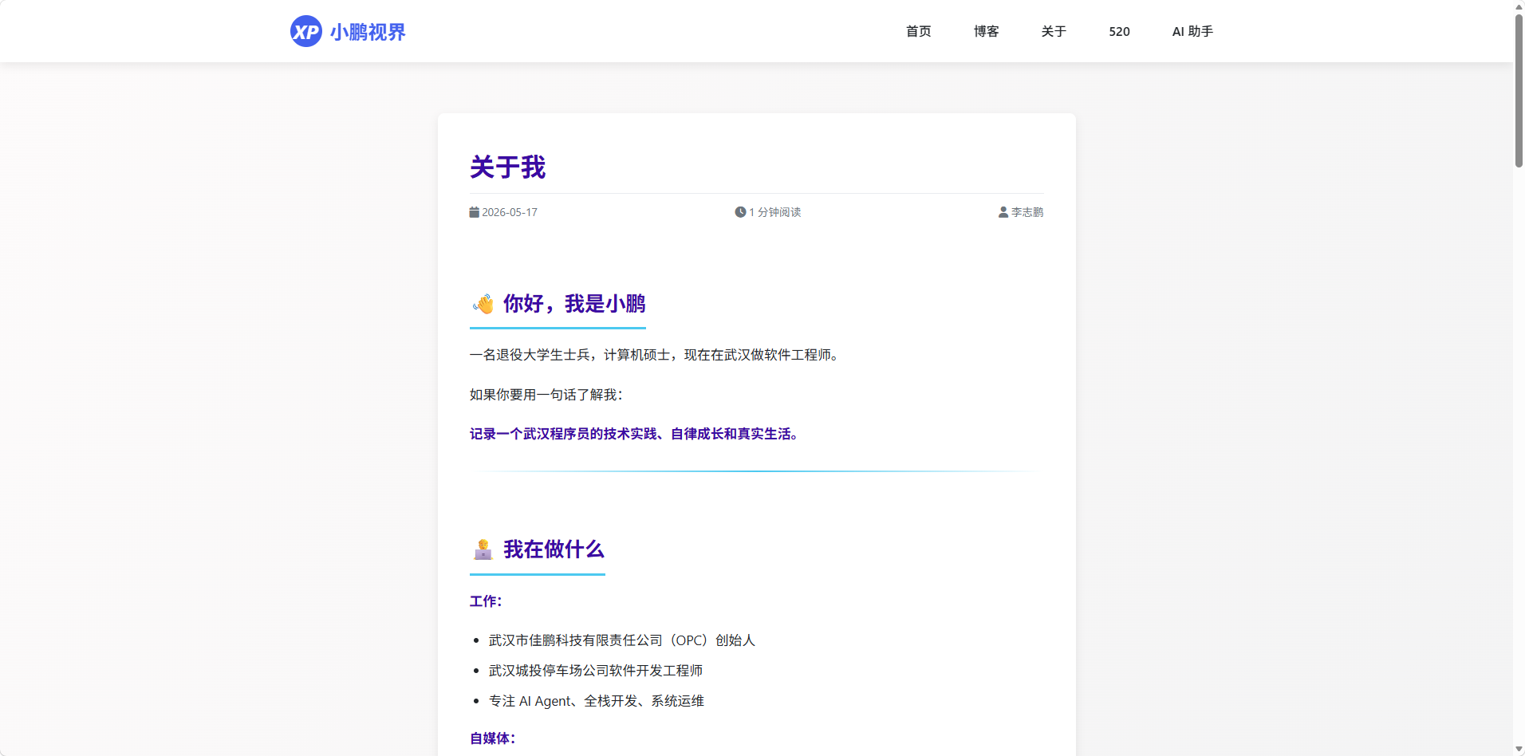Click the clock icon beside 1 分钟阅读

click(740, 212)
